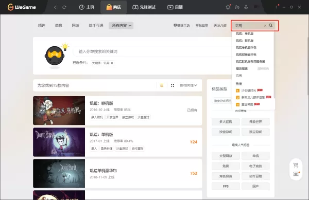The height and width of the screenshot is (200, 309).
Task: Focus the large keyword search field
Action: pyautogui.click(x=153, y=51)
